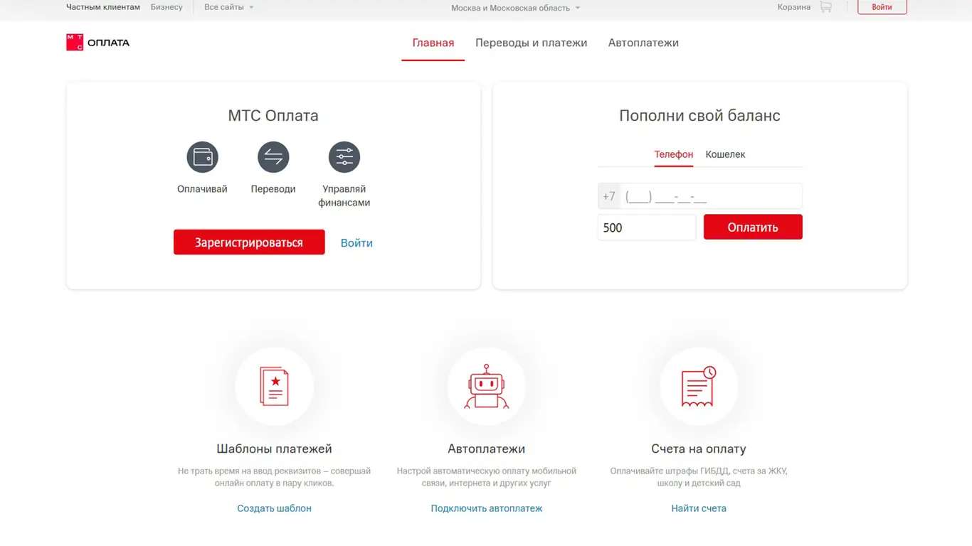Open the Автоплатежи navigation tab
Image resolution: width=972 pixels, height=546 pixels.
[643, 43]
